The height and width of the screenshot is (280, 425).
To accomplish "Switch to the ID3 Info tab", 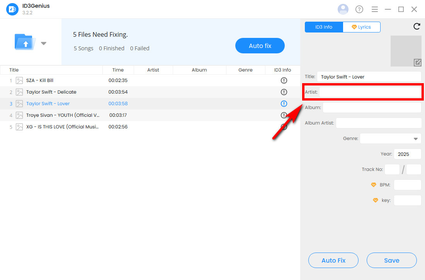I will (x=324, y=27).
